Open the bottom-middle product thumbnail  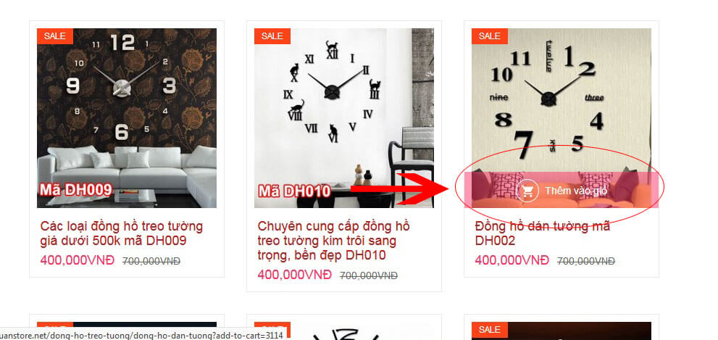(344, 331)
